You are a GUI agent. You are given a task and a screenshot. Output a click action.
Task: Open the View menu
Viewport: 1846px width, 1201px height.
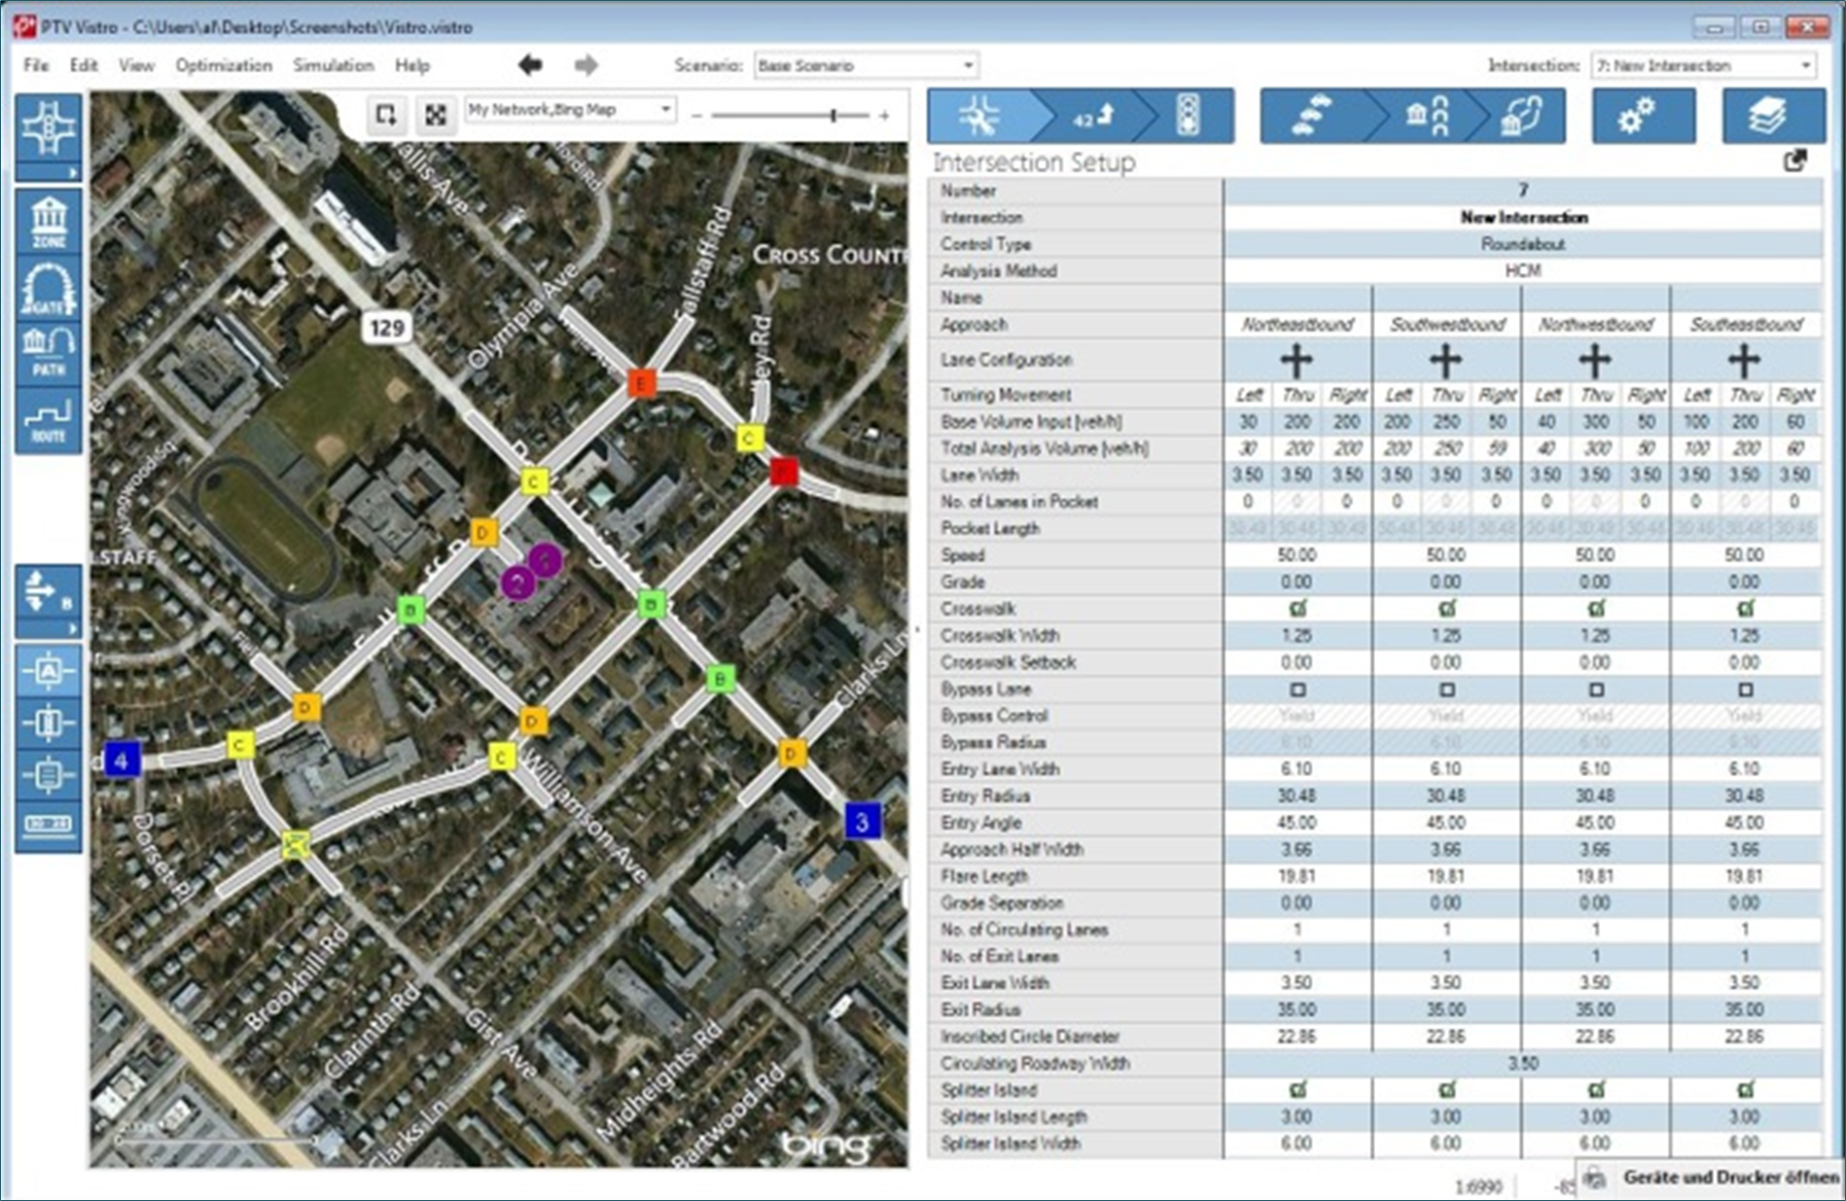click(x=137, y=65)
